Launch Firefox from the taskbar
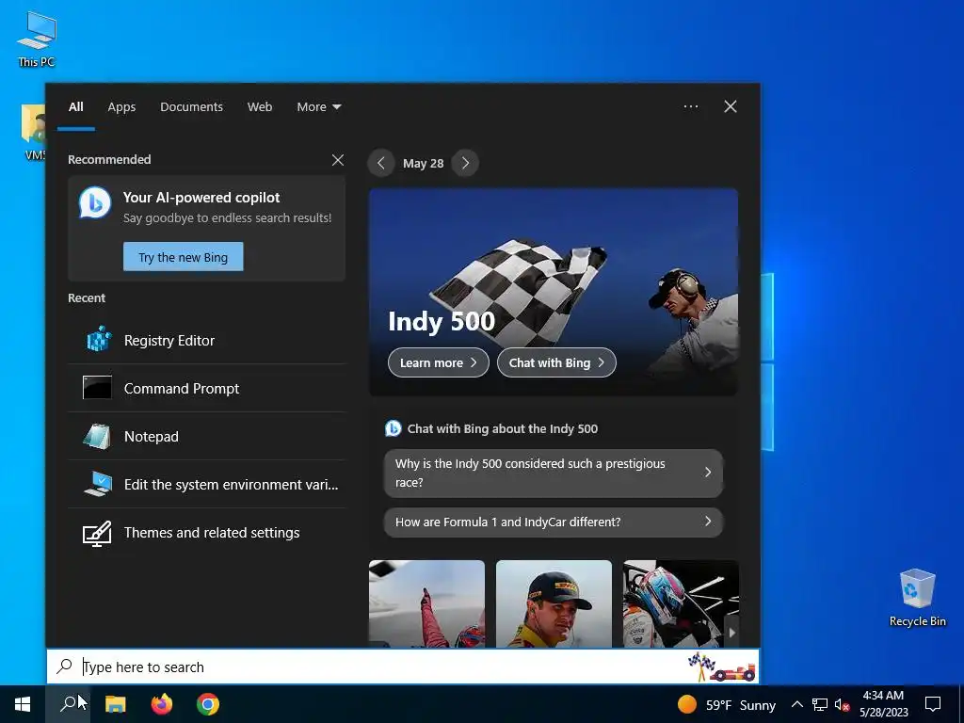The height and width of the screenshot is (723, 964). 162,704
